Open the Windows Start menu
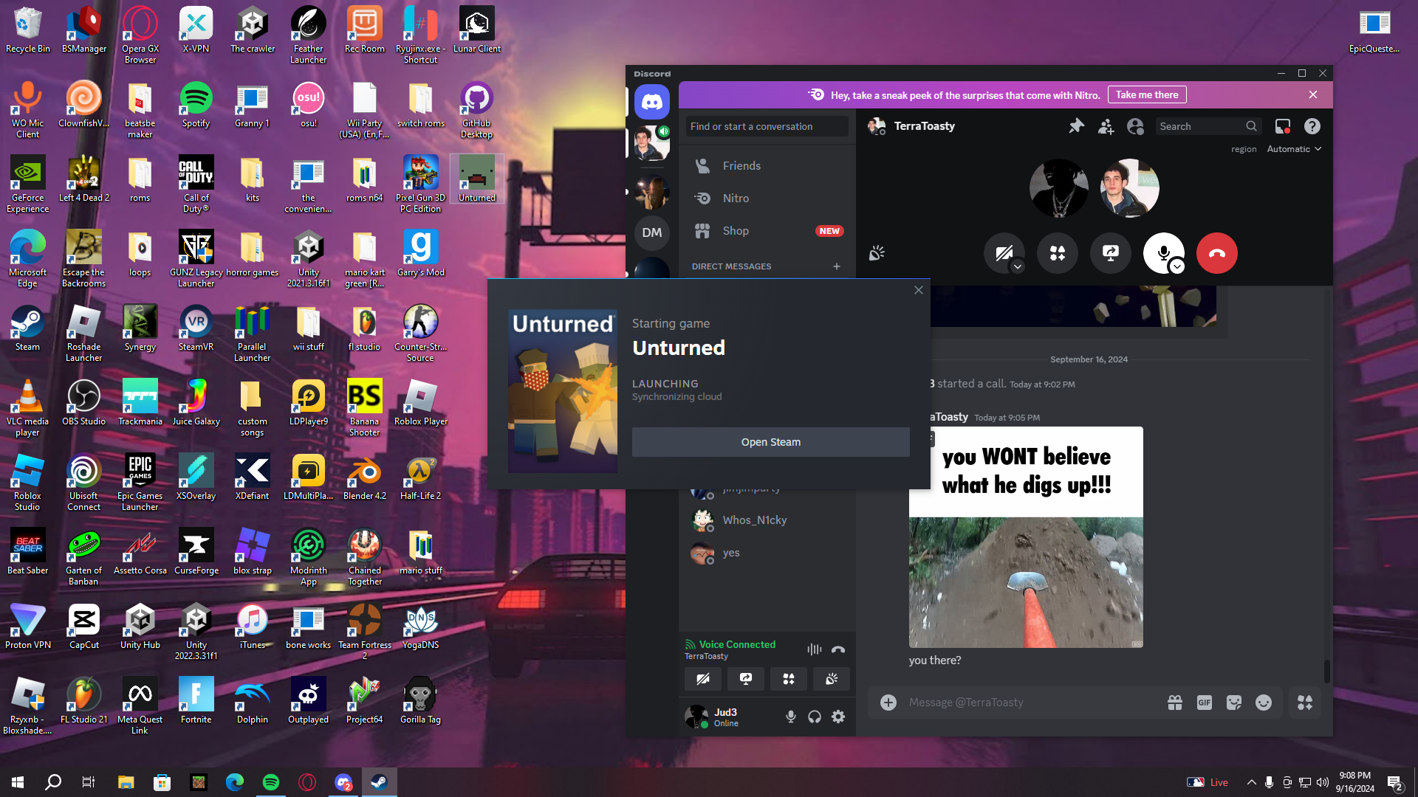This screenshot has height=797, width=1418. point(18,782)
